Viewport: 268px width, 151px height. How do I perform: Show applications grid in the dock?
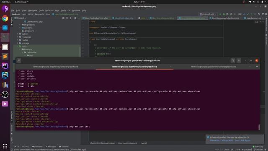(x=5, y=146)
